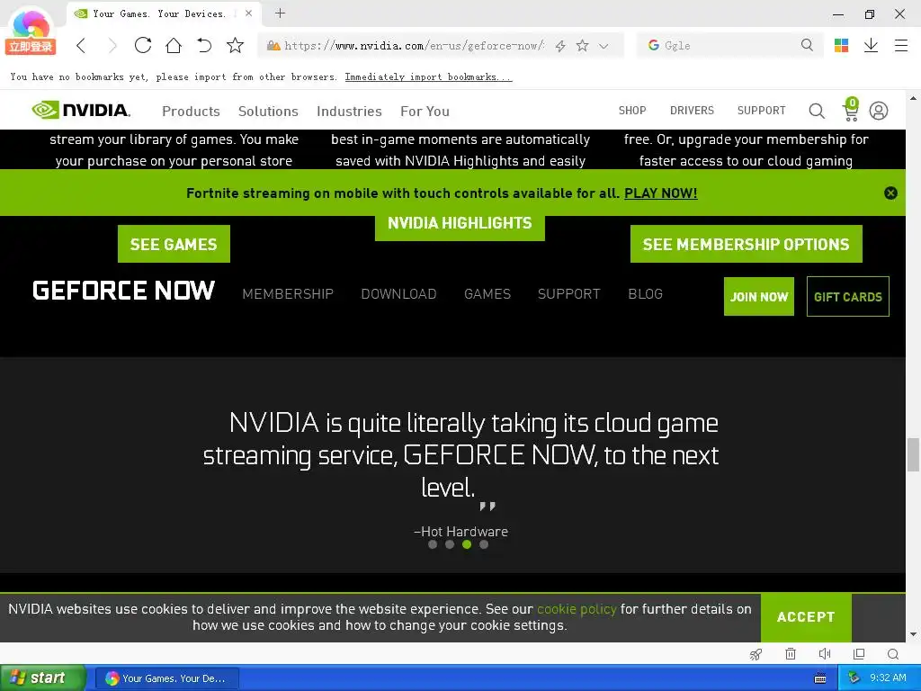Open the GAMES tab
Image resolution: width=921 pixels, height=691 pixels.
pyautogui.click(x=487, y=294)
